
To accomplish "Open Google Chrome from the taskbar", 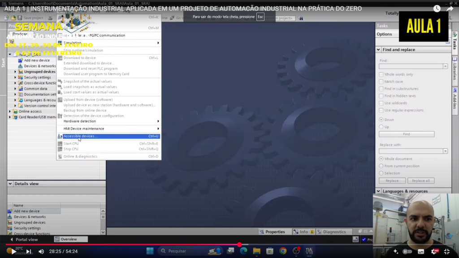I will pyautogui.click(x=283, y=251).
